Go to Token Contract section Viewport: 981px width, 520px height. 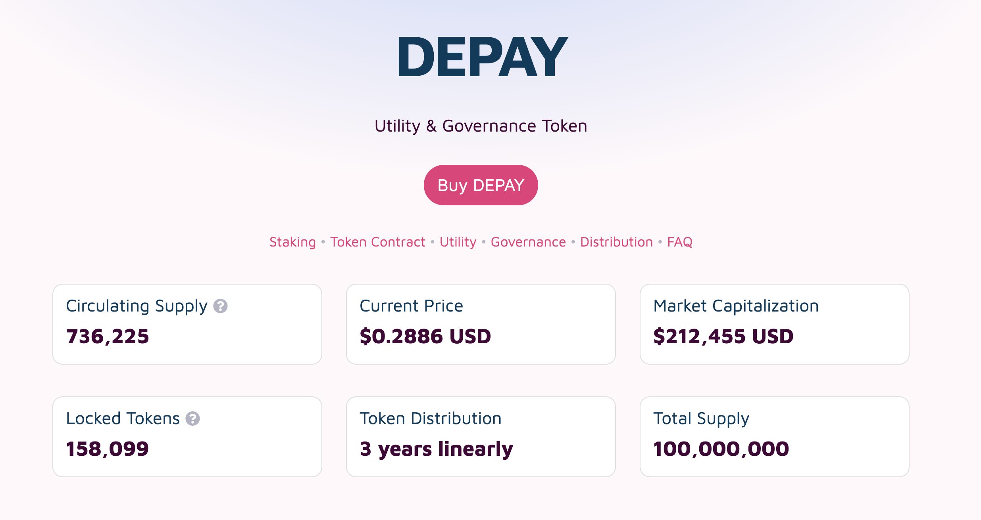click(377, 242)
